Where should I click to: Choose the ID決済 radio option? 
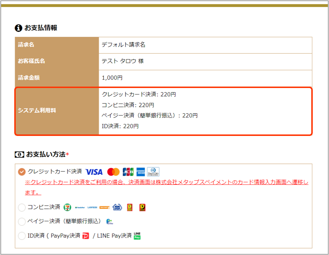tap(22, 236)
